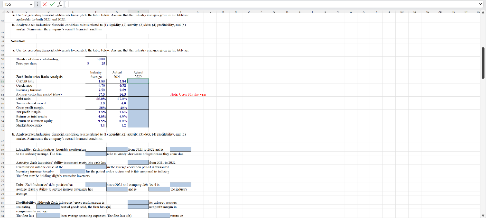Click the 'Times interest earned' row label
Viewport: 486px width, 218px height.
click(x=29, y=103)
